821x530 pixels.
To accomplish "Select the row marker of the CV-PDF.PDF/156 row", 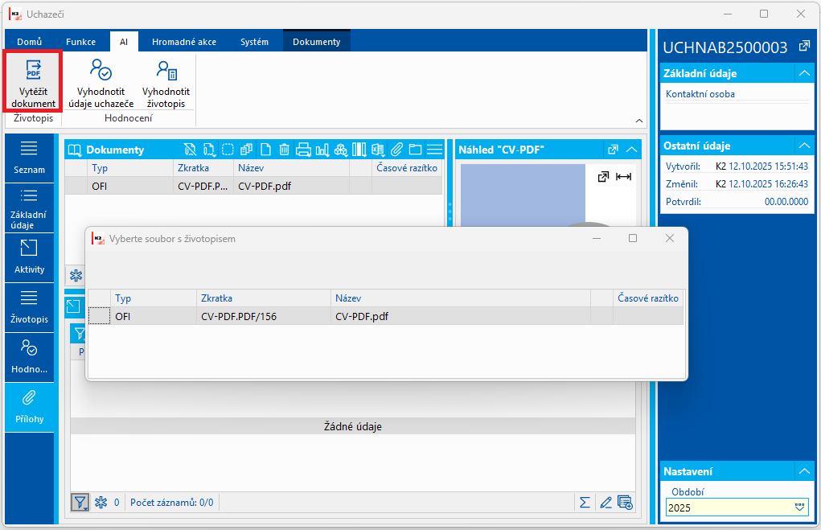I will coord(99,316).
